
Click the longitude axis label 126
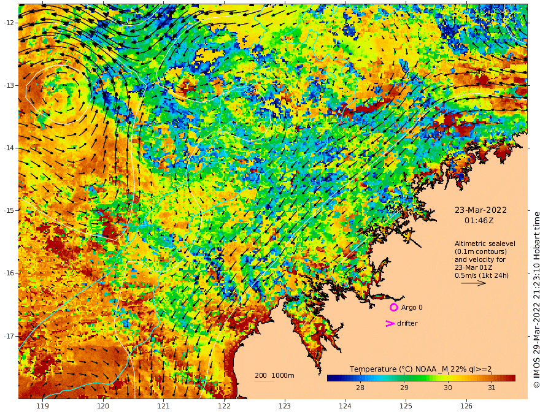tap(466, 407)
